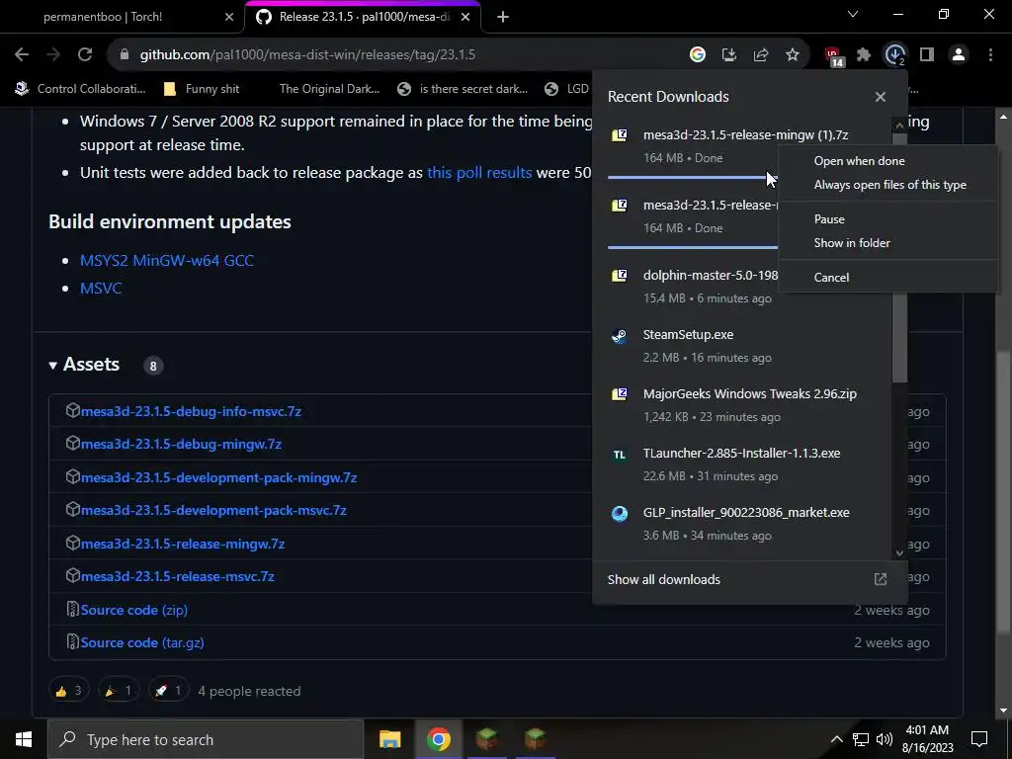Download mesa3d-23.1.5-development-pack-mingw.7z
This screenshot has width=1012, height=759.
[x=218, y=477]
